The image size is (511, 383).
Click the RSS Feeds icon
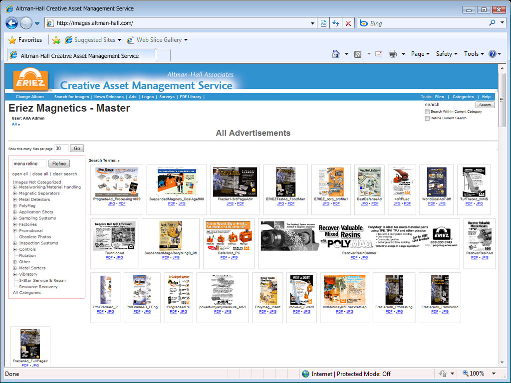click(x=358, y=54)
